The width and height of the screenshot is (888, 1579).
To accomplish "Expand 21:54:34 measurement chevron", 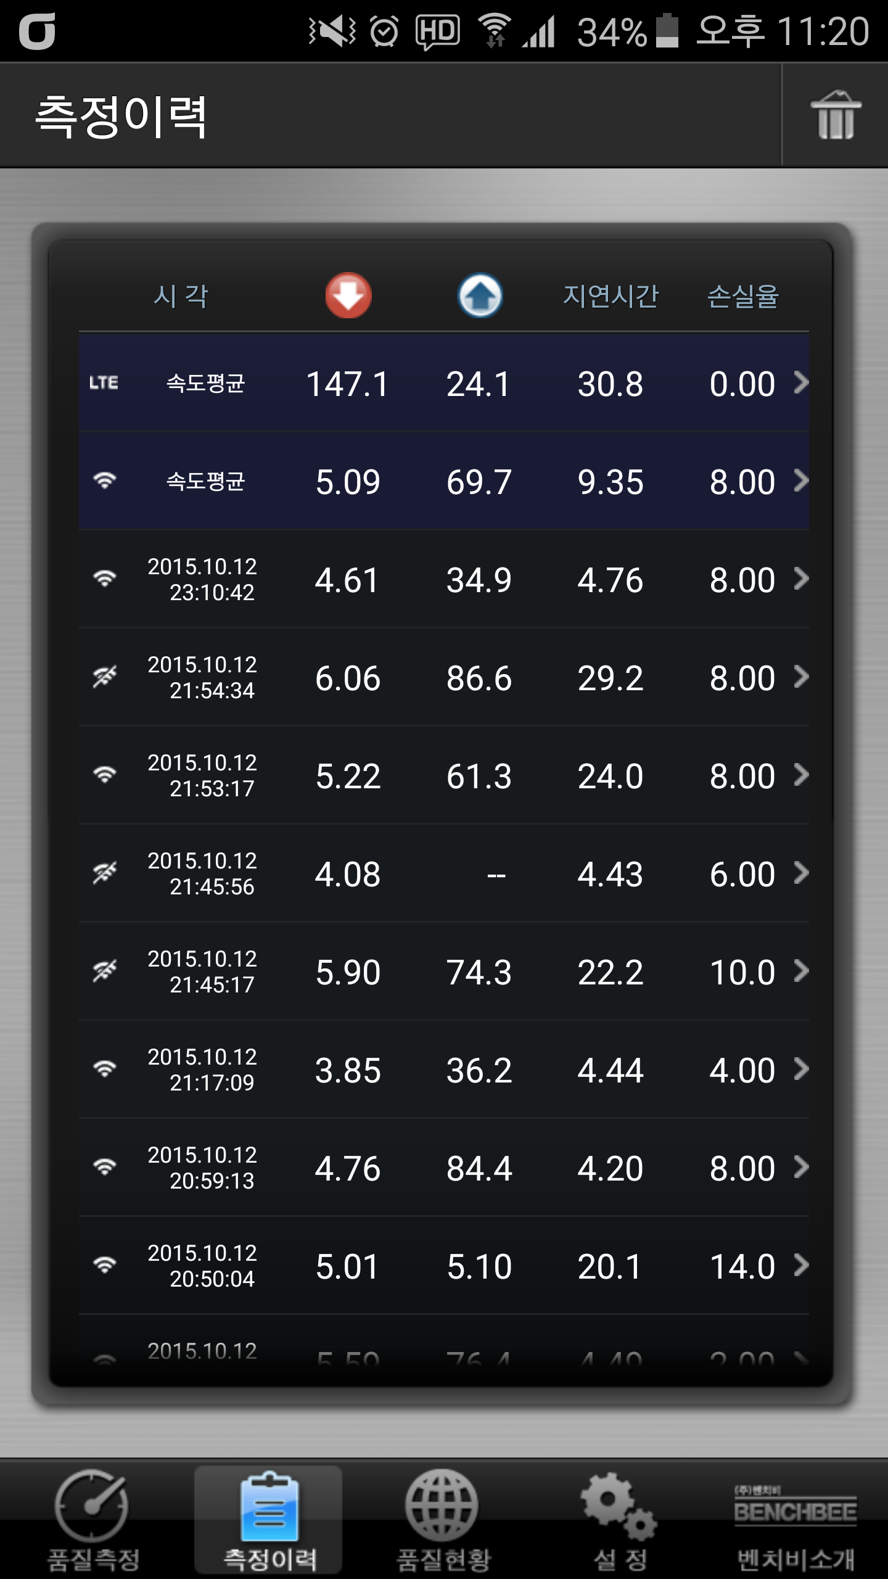I will coord(801,677).
